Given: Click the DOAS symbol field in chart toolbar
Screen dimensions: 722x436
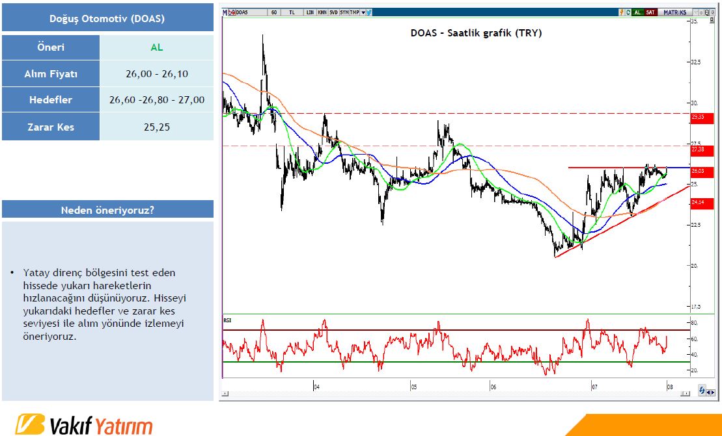Looking at the screenshot, I should click(251, 12).
